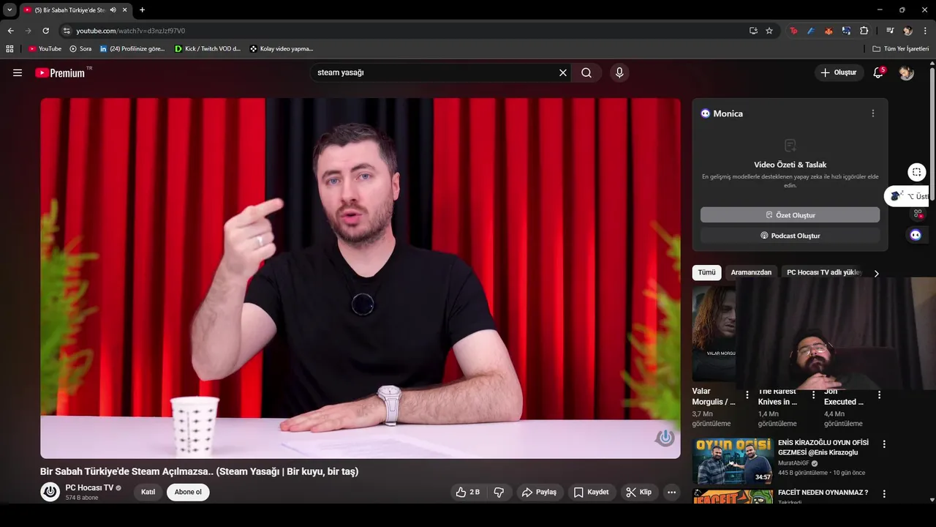
Task: Show more filter chips with right arrow
Action: (876, 273)
